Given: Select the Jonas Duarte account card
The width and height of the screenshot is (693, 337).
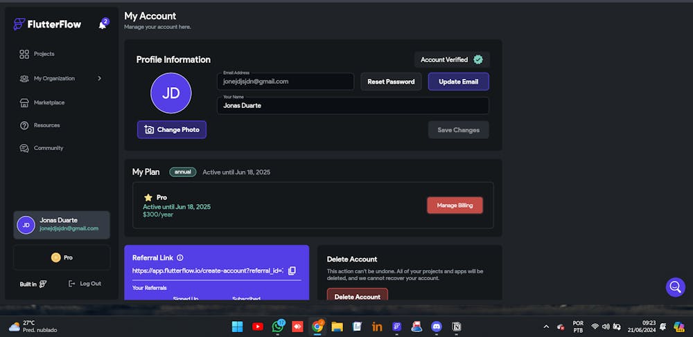Looking at the screenshot, I should click(x=62, y=225).
